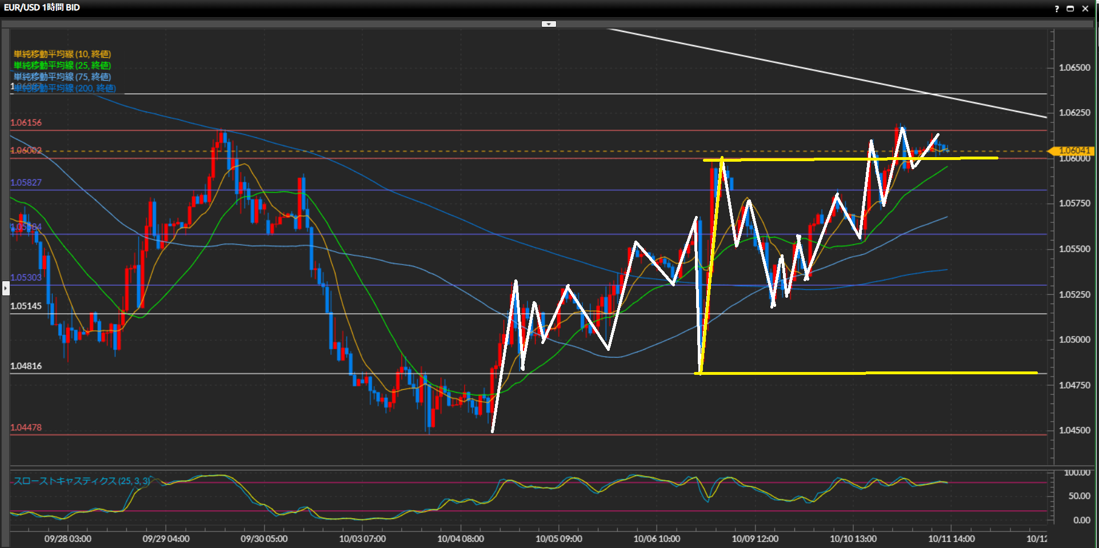
Task: Click the help question mark icon
Action: click(1057, 9)
